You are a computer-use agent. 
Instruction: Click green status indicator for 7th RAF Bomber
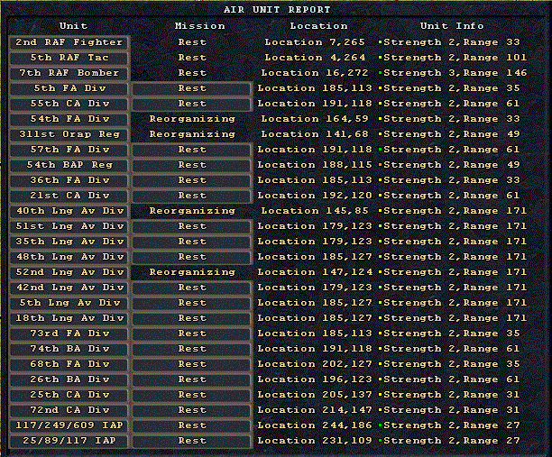[381, 73]
